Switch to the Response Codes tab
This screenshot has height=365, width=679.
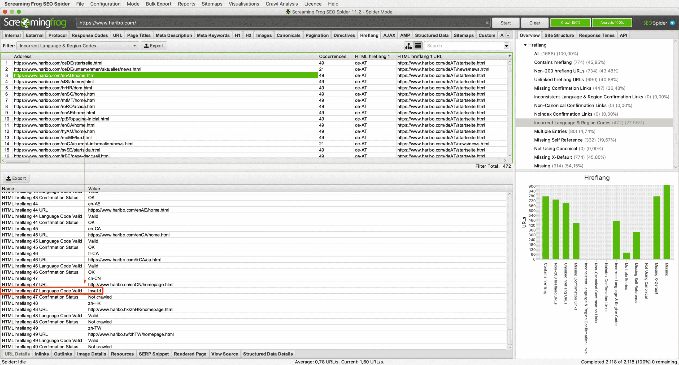(89, 35)
